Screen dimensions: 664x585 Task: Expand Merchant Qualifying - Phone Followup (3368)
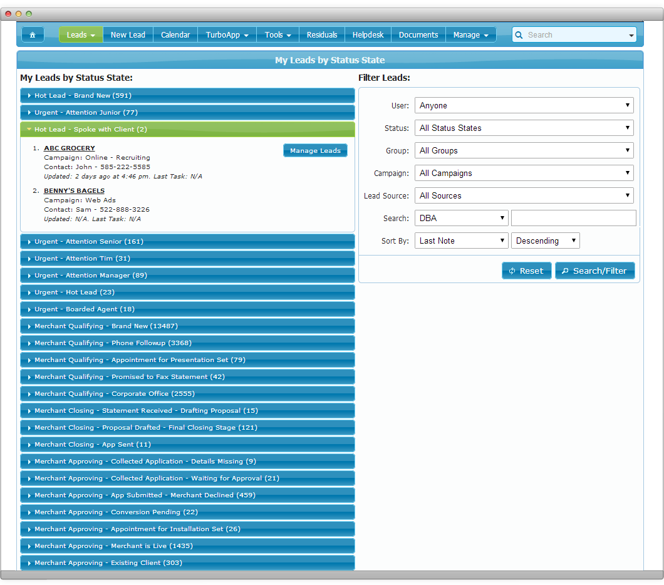click(x=187, y=343)
